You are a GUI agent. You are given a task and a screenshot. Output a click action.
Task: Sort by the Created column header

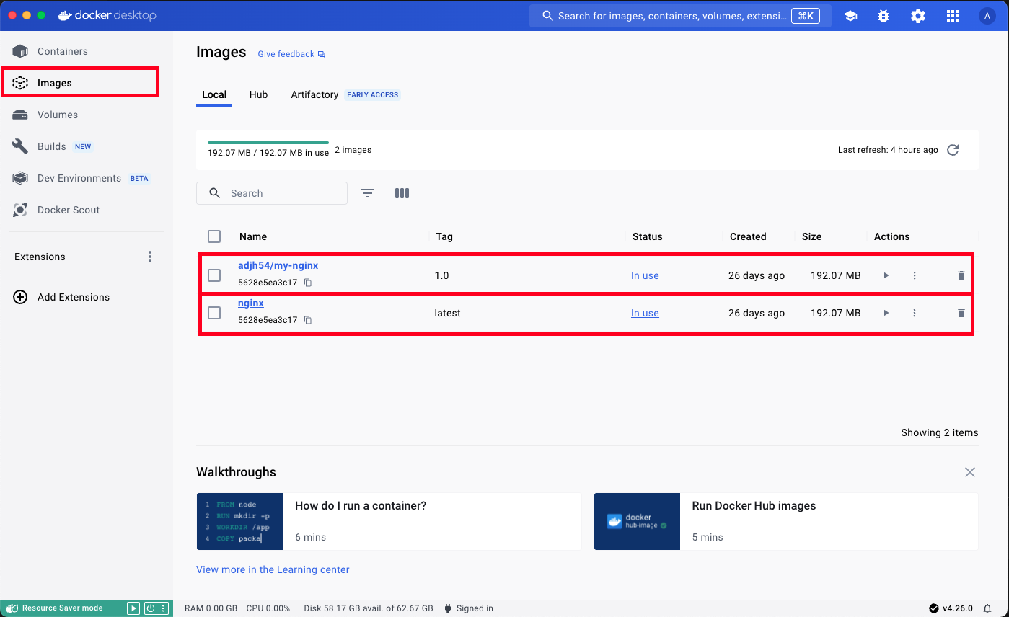pos(748,236)
